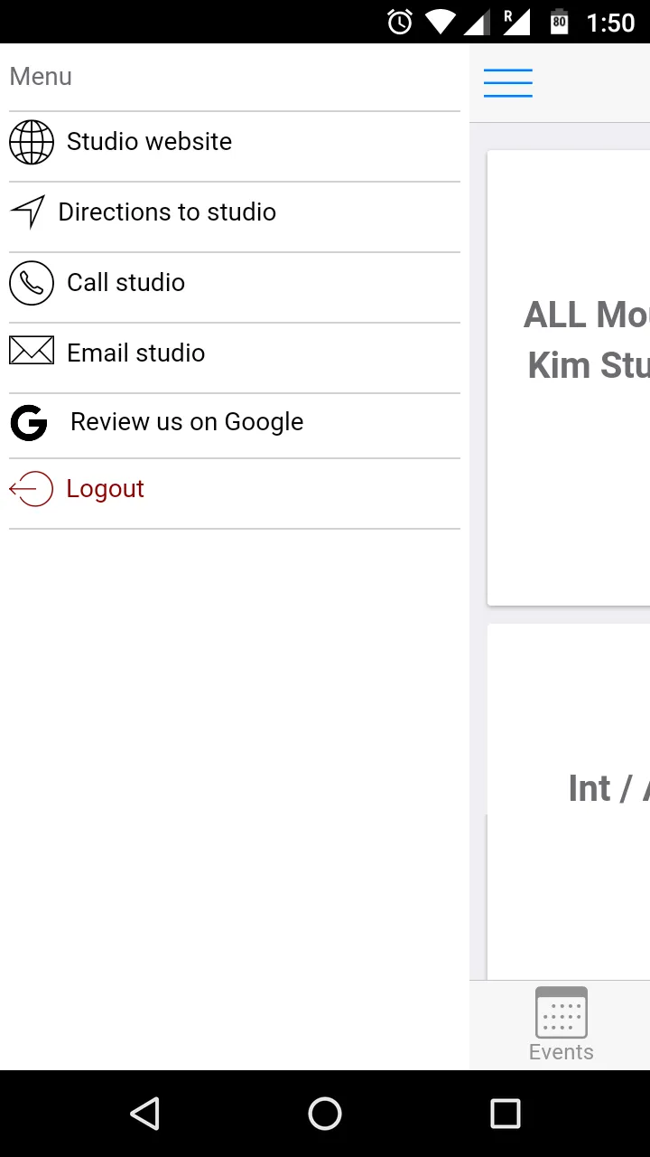The width and height of the screenshot is (650, 1157).
Task: Tap the Wi-Fi status icon
Action: point(441,22)
